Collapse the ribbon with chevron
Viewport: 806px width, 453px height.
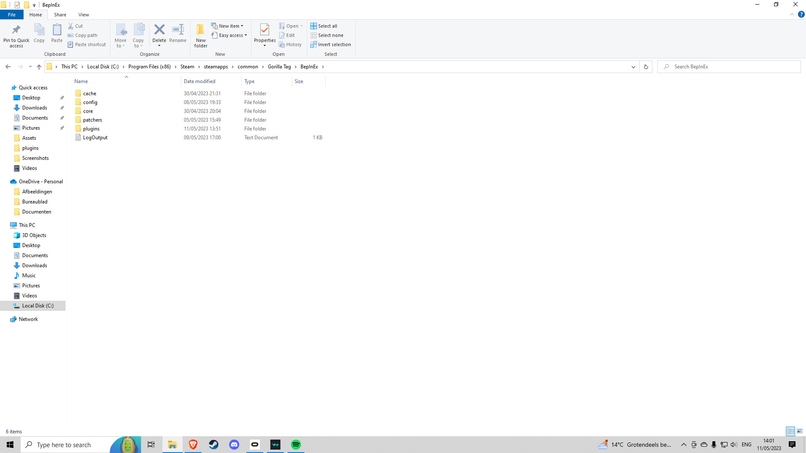(792, 14)
